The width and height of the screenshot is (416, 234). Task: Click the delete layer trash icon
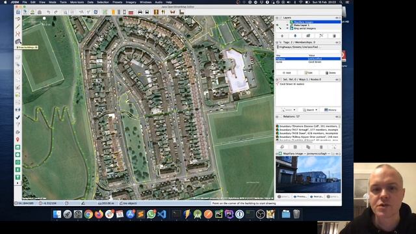(334, 36)
